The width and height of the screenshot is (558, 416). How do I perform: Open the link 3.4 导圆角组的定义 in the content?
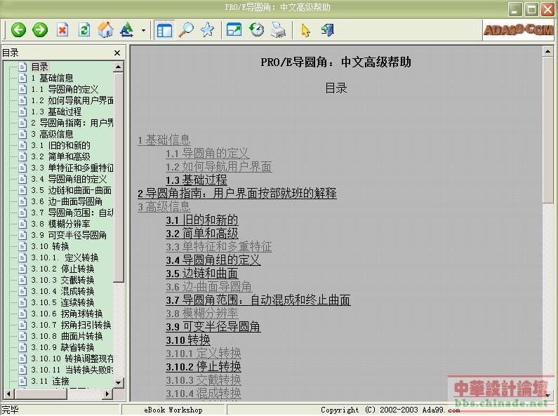point(213,260)
